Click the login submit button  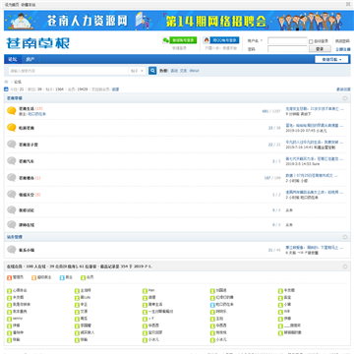pos(320,49)
